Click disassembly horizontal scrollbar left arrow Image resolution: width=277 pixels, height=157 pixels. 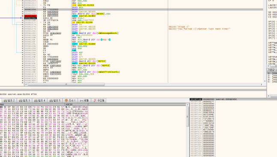[26, 85]
